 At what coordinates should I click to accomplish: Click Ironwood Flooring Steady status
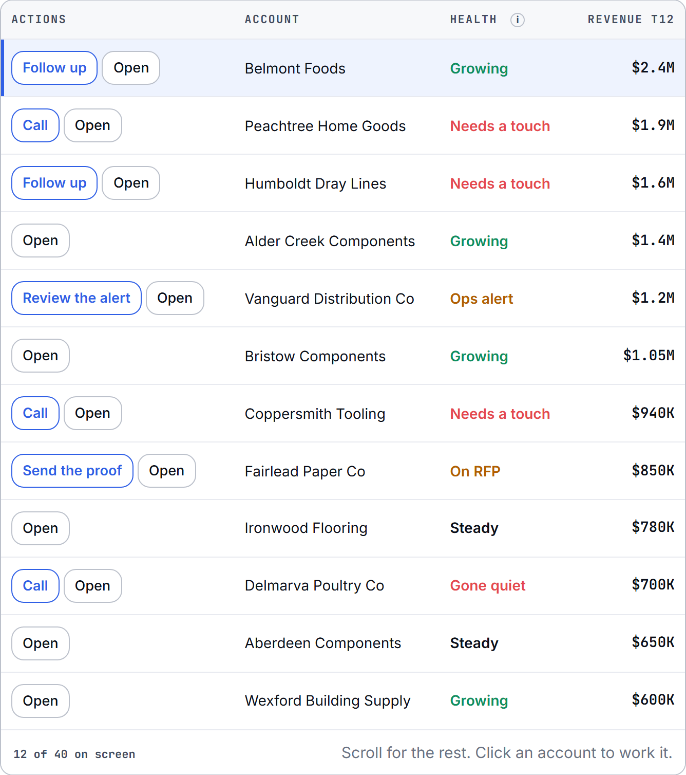(474, 528)
